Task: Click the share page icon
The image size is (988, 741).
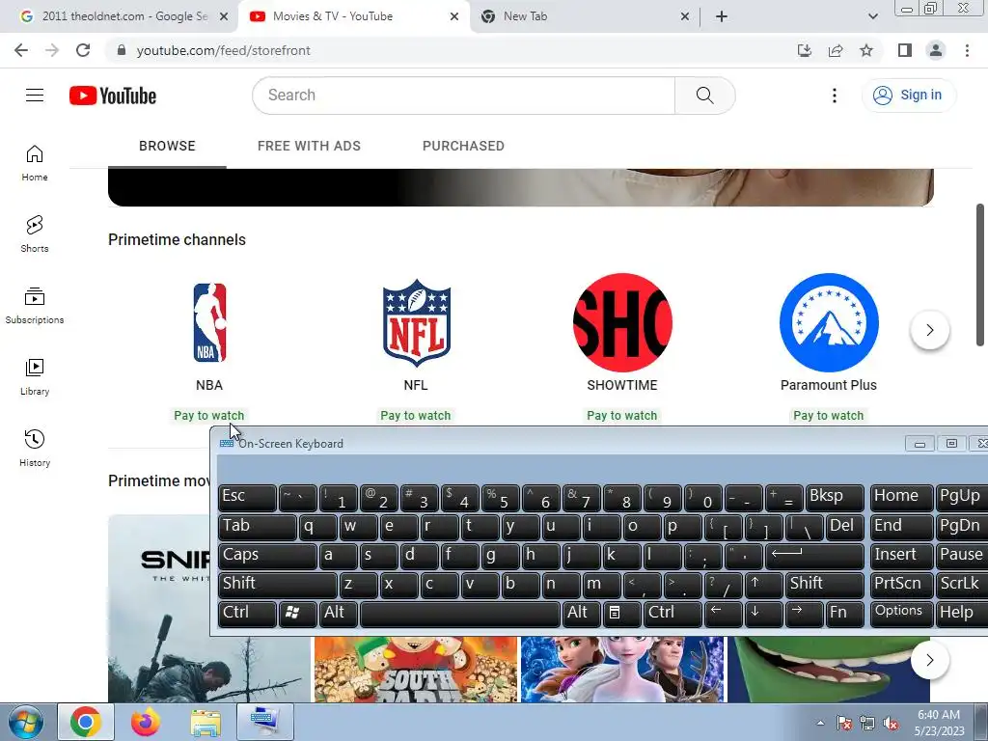Action: pos(836,50)
